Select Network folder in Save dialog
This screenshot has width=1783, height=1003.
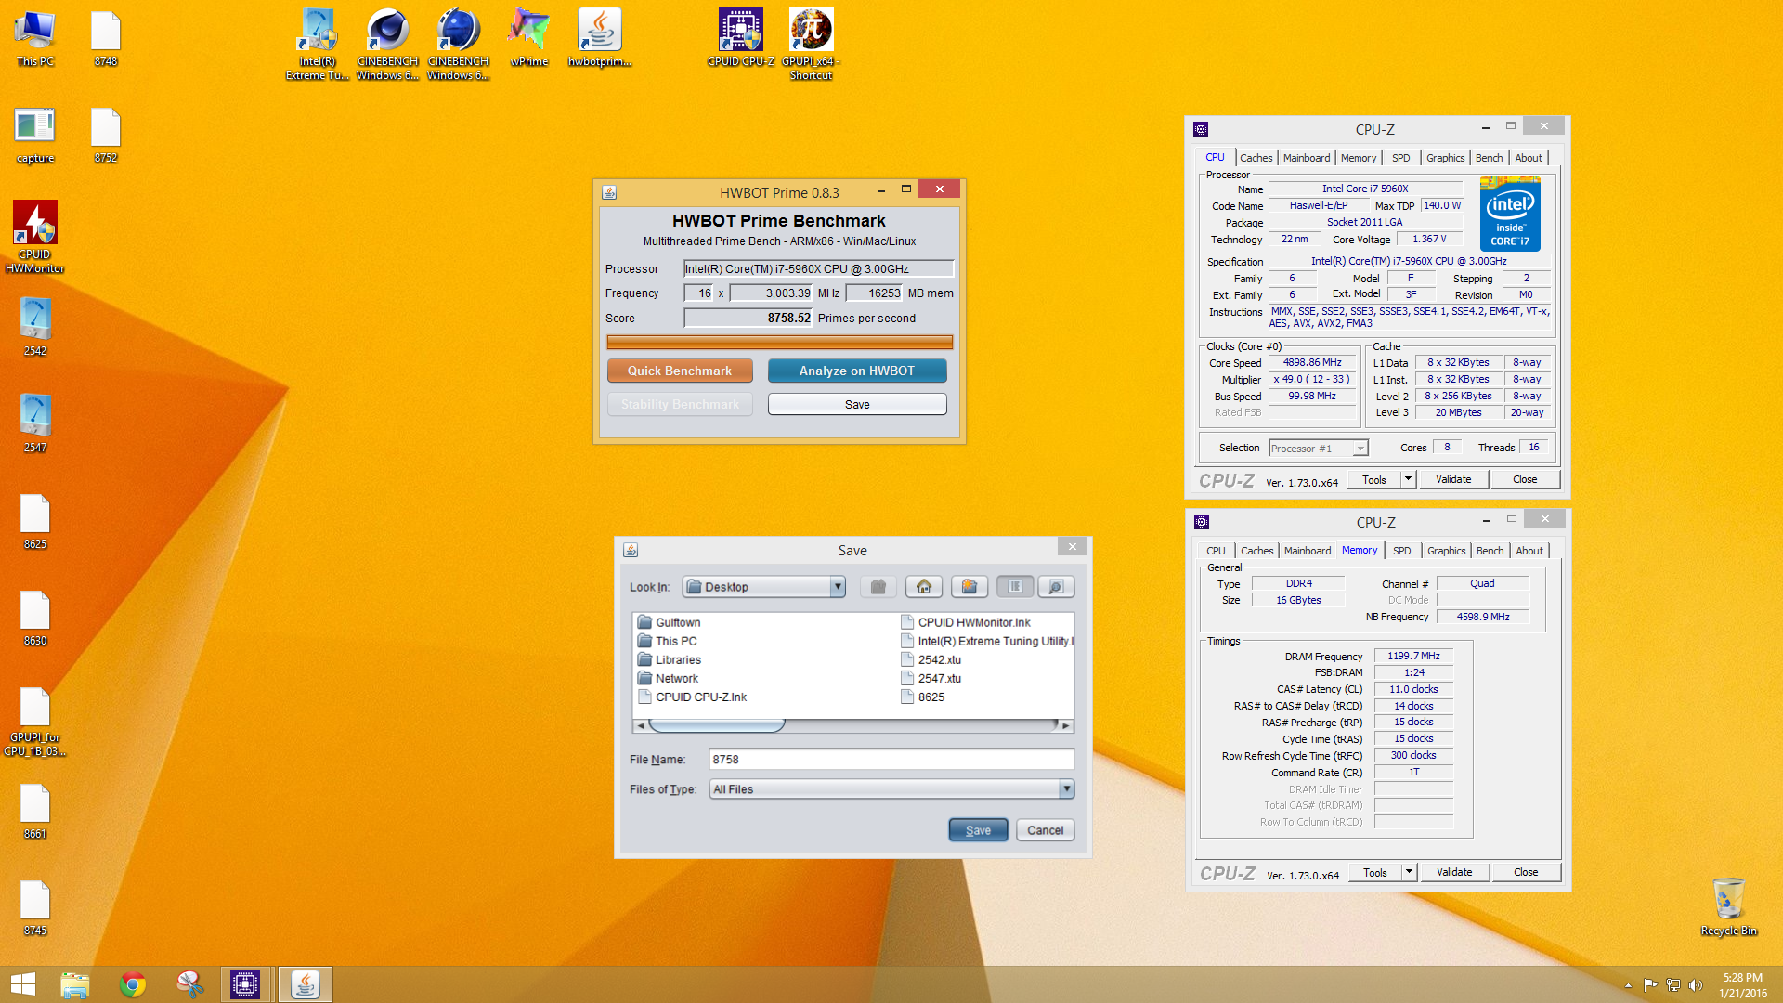668,678
